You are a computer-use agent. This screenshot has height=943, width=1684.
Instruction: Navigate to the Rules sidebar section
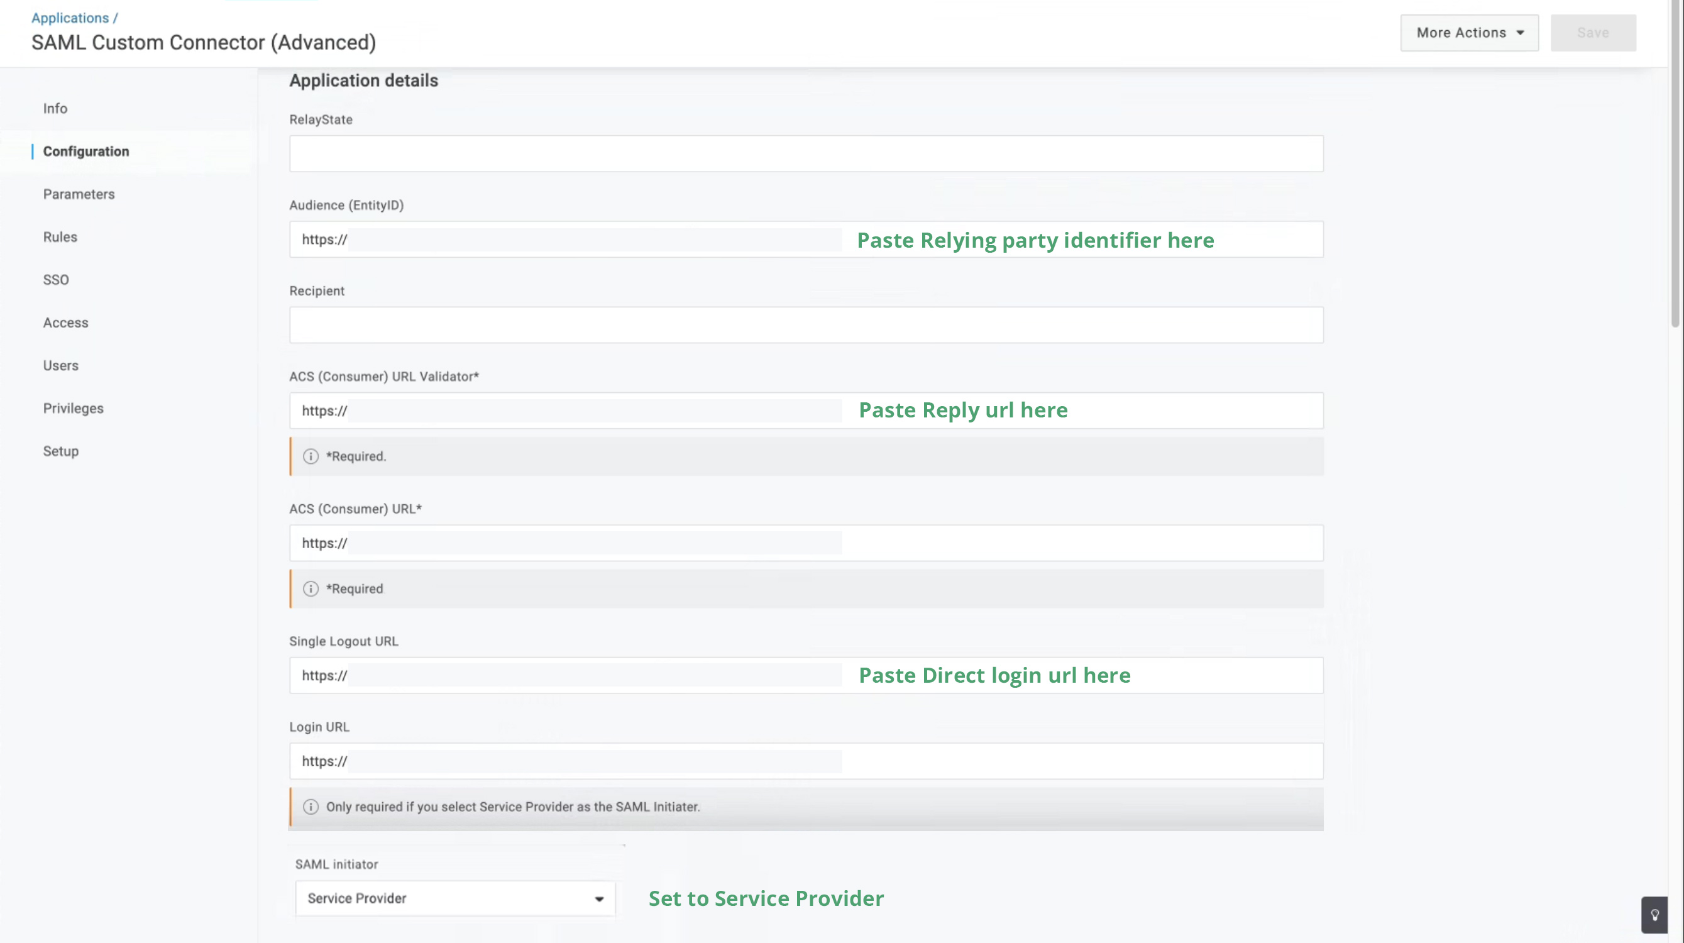(60, 236)
